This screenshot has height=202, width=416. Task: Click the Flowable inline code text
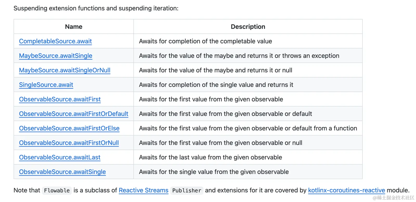57,191
